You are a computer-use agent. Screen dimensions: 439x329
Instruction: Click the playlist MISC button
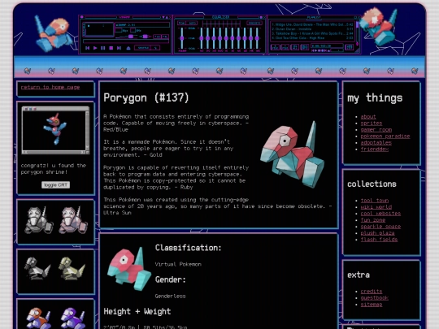click(x=304, y=47)
